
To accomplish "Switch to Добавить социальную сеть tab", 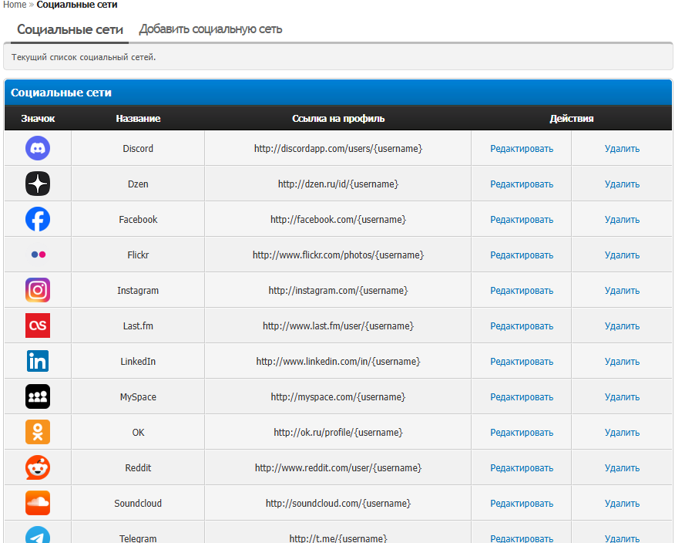I will pyautogui.click(x=210, y=29).
